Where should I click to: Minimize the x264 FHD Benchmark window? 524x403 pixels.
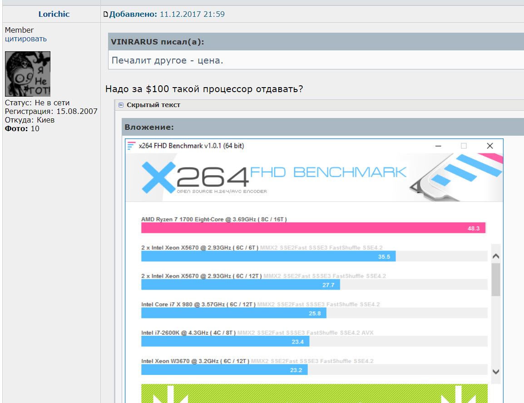pos(438,146)
